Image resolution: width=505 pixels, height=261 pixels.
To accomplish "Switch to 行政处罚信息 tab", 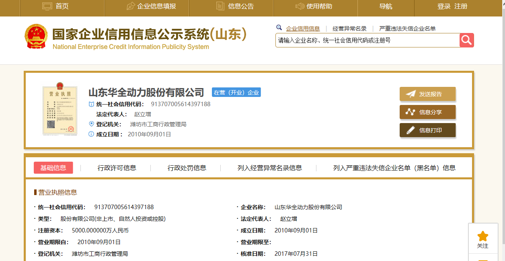I will (x=187, y=168).
